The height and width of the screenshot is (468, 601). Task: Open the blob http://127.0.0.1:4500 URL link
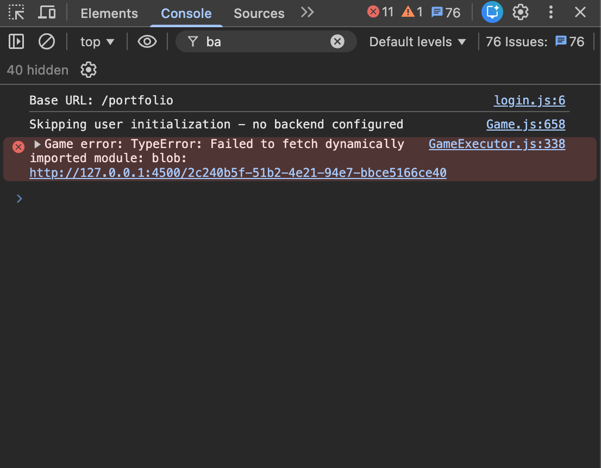coord(238,173)
